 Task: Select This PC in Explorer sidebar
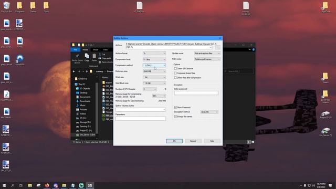(80, 84)
